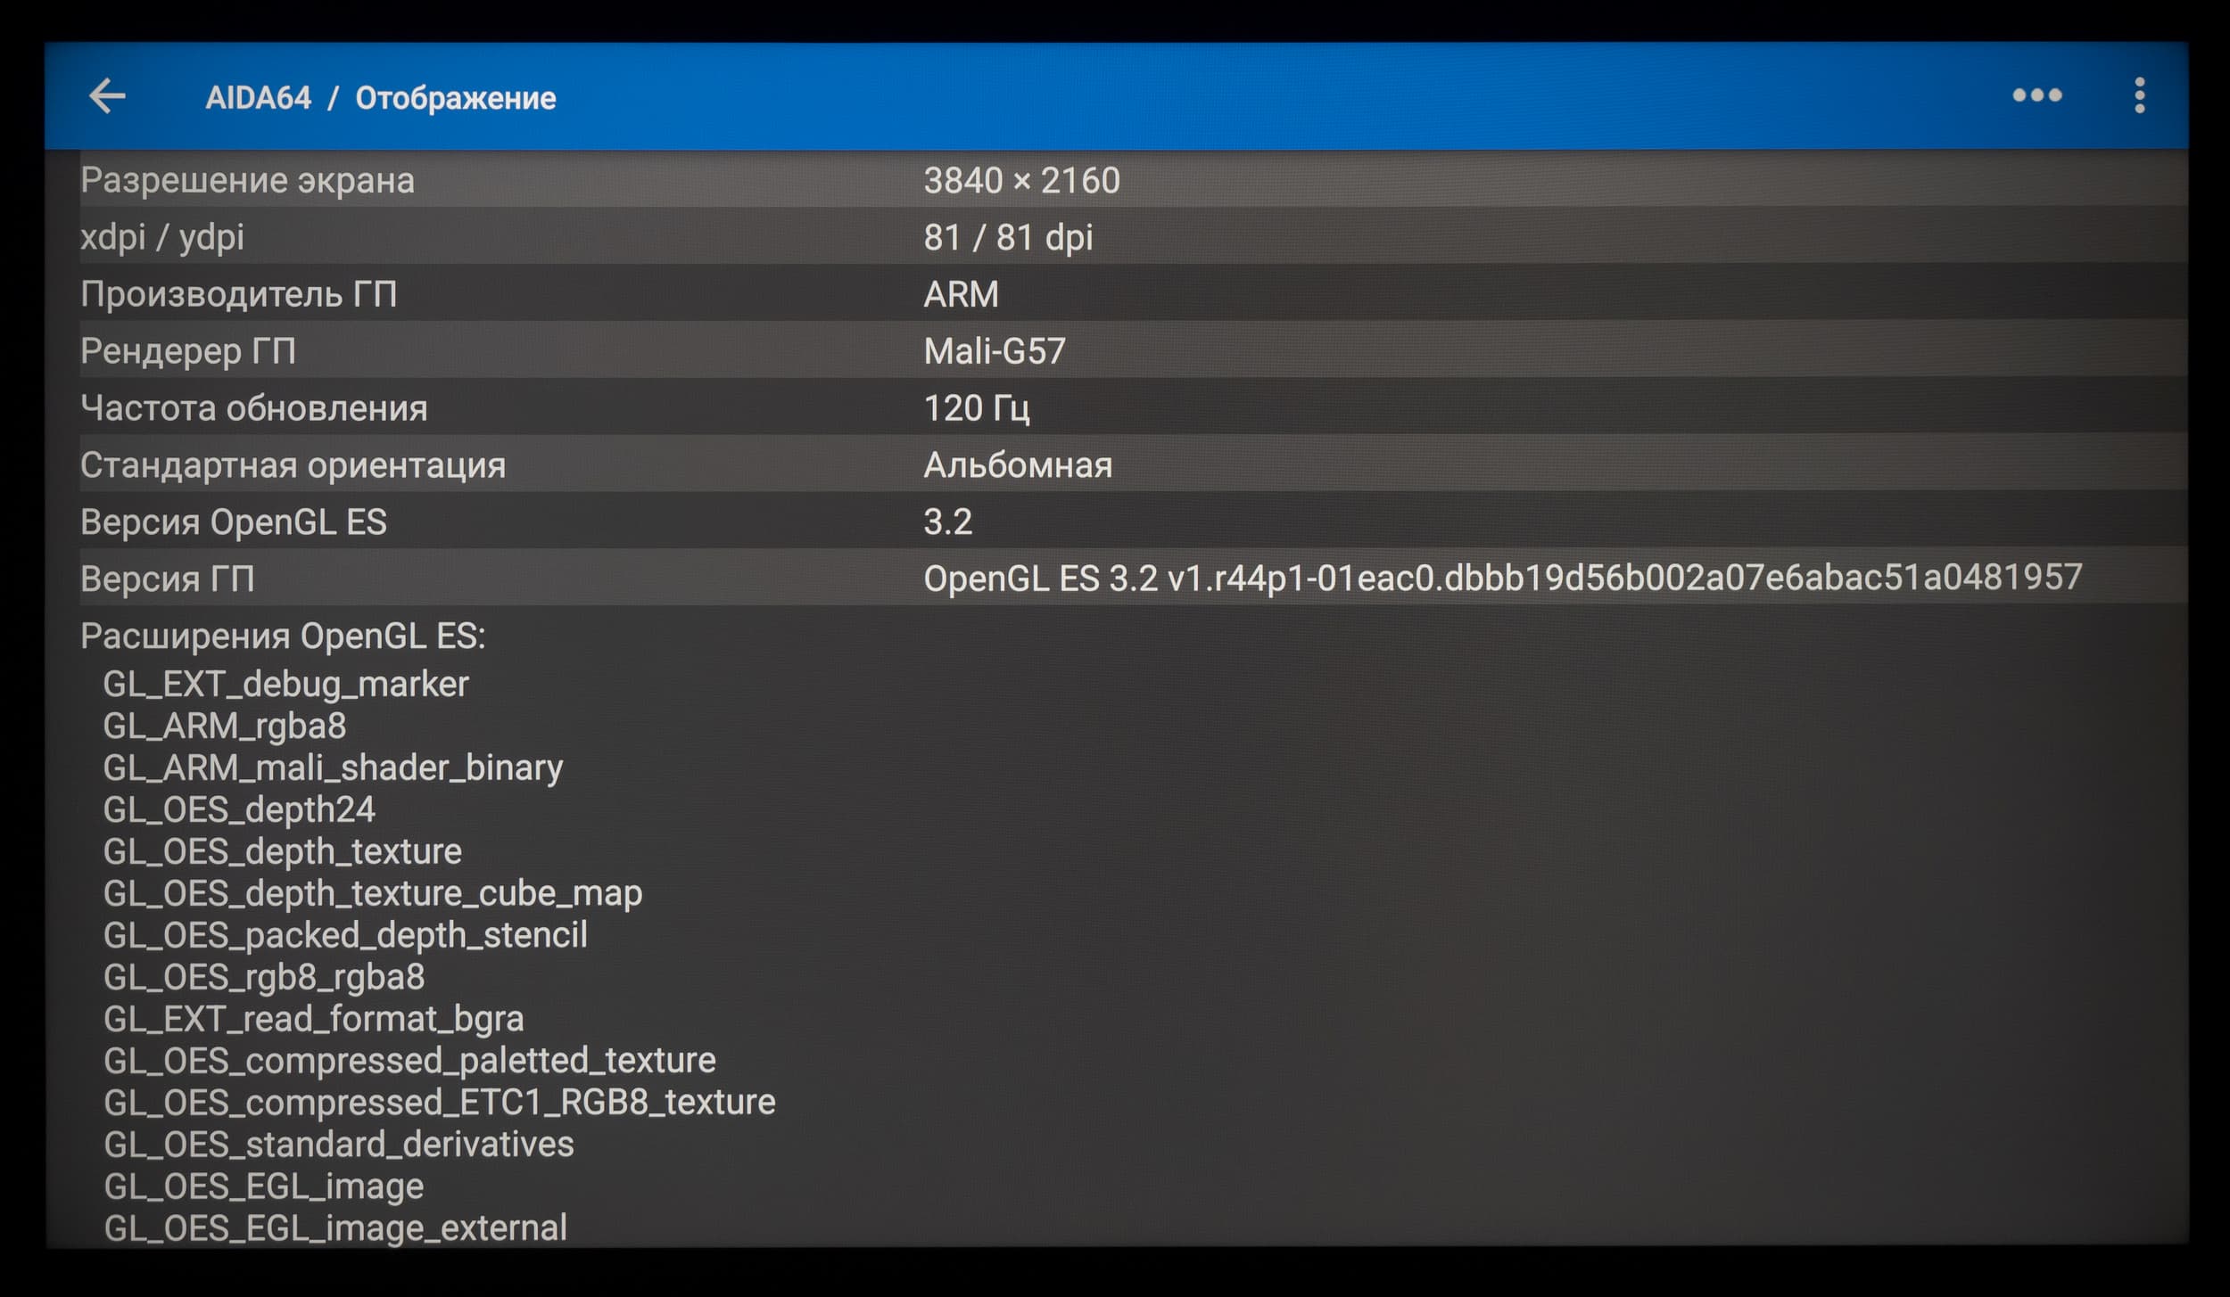Click the 3840 × 2160 resolution value
This screenshot has width=2230, height=1297.
[x=1021, y=181]
